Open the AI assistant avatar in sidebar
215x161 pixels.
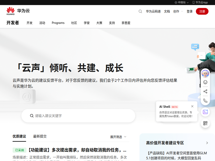[x=205, y=74]
